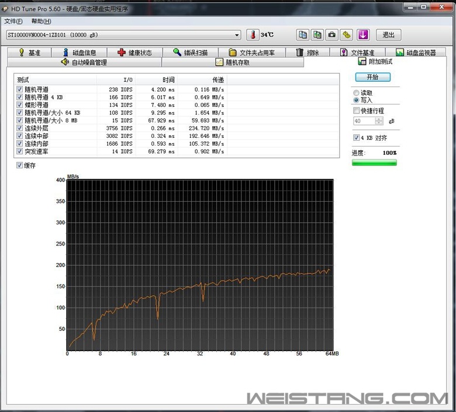
Task: Uncheck the 连续外层 checkbox
Action: pos(19,128)
